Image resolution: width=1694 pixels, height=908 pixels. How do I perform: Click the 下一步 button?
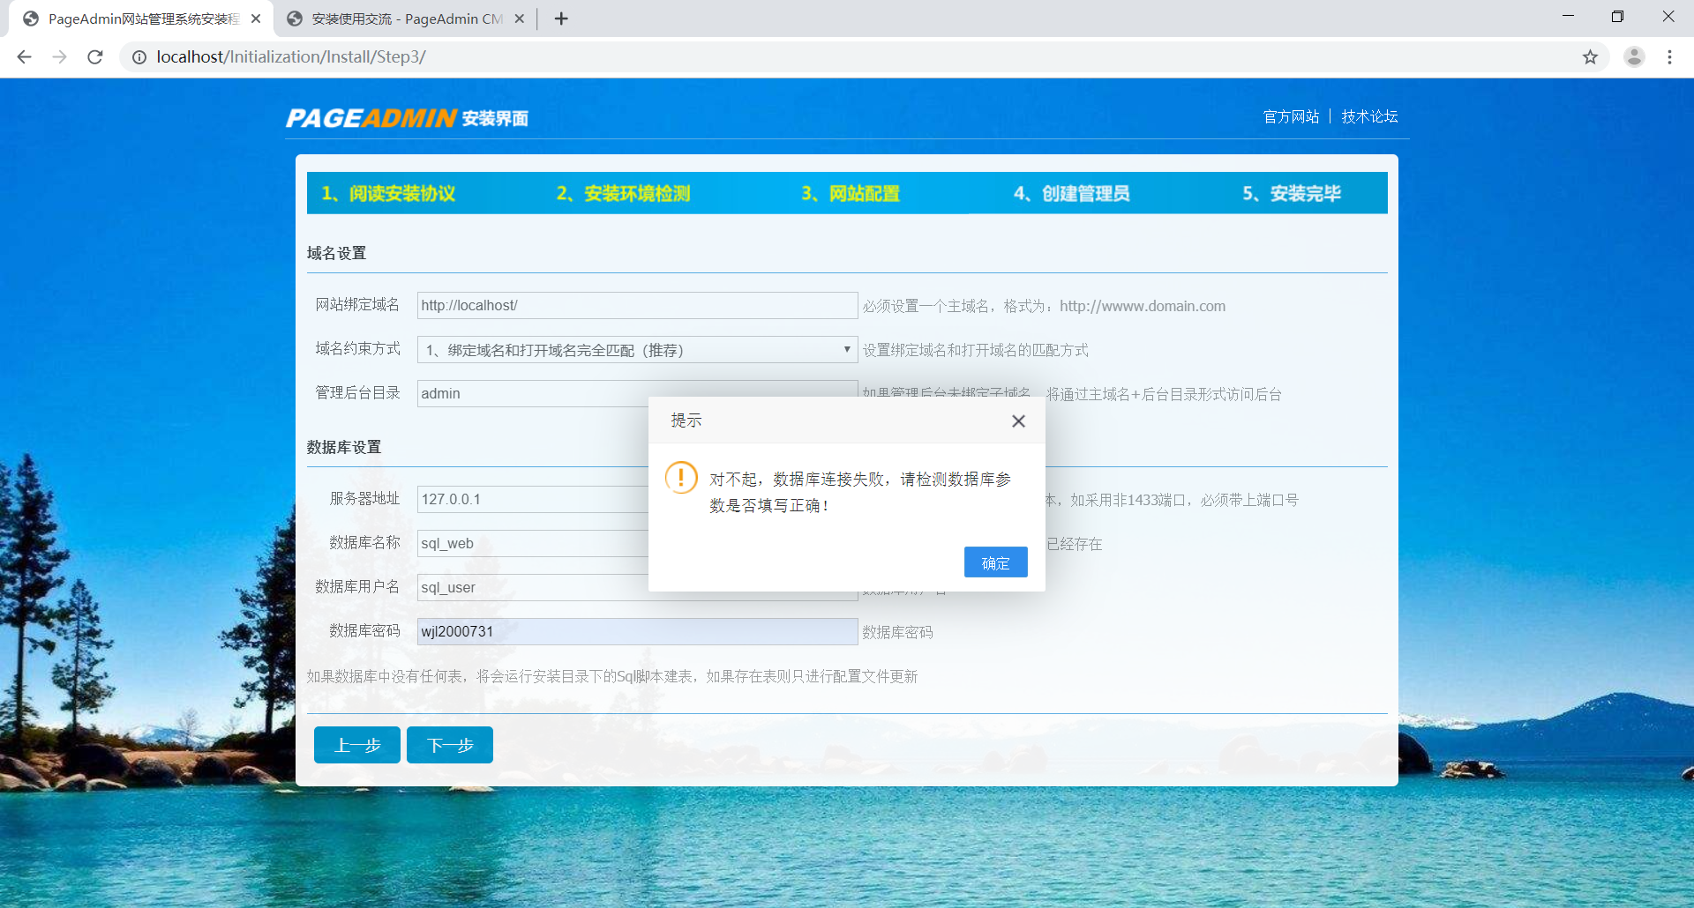449,745
